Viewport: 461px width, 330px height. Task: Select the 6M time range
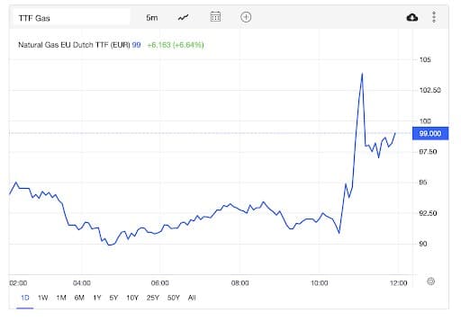tap(79, 298)
